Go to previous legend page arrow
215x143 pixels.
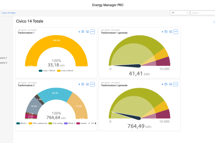tap(89, 123)
